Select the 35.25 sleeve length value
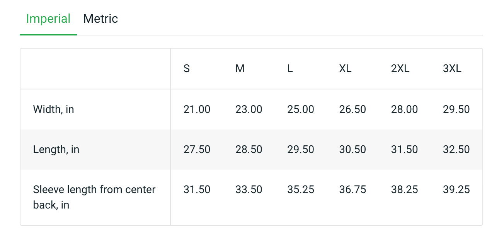 coord(301,190)
